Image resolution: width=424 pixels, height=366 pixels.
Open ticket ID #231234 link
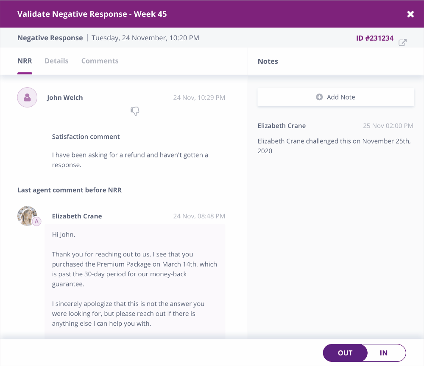click(x=374, y=38)
